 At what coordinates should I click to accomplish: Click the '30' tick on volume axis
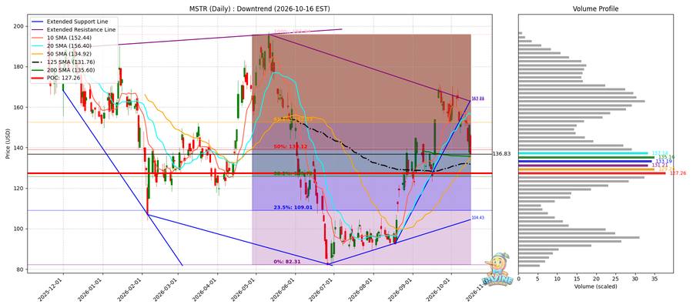[635, 279]
